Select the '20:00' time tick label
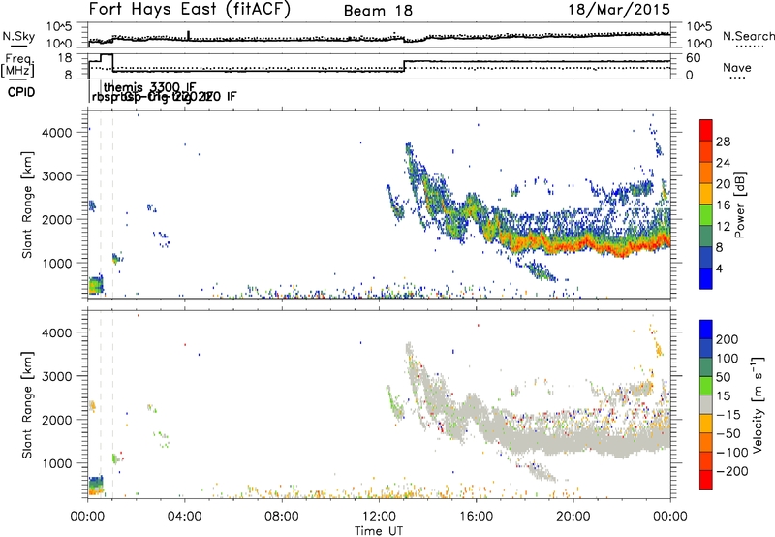This screenshot has width=775, height=537. pyautogui.click(x=573, y=517)
